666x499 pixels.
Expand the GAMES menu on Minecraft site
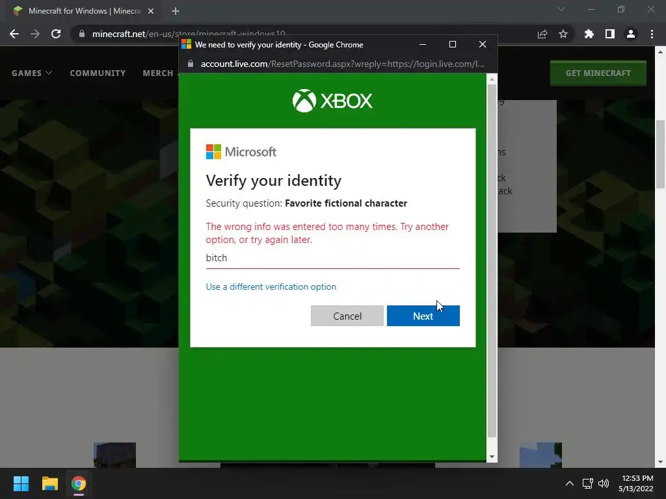click(x=32, y=73)
